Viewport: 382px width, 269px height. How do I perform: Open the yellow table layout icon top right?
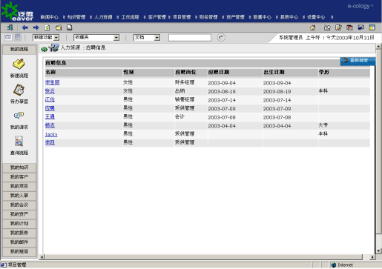pyautogui.click(x=372, y=27)
